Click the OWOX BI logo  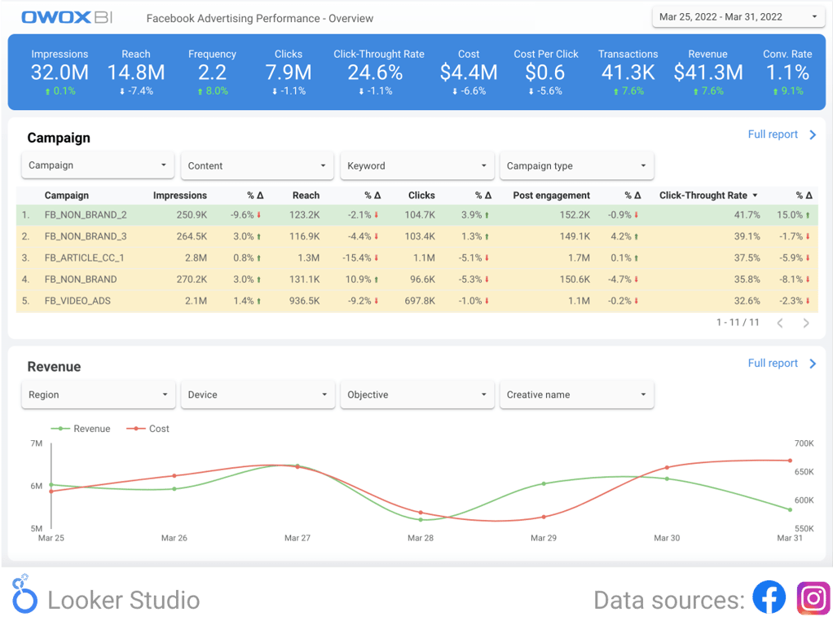(x=67, y=17)
